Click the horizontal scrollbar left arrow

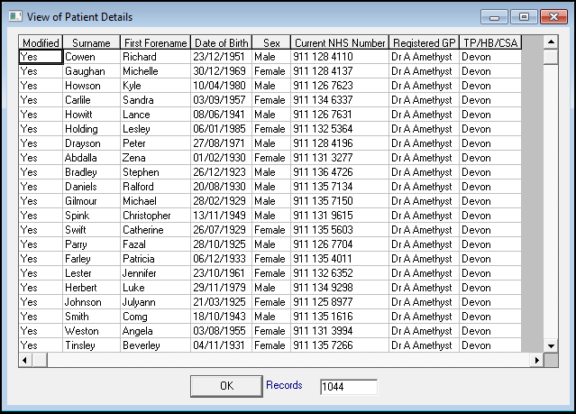tap(25, 360)
